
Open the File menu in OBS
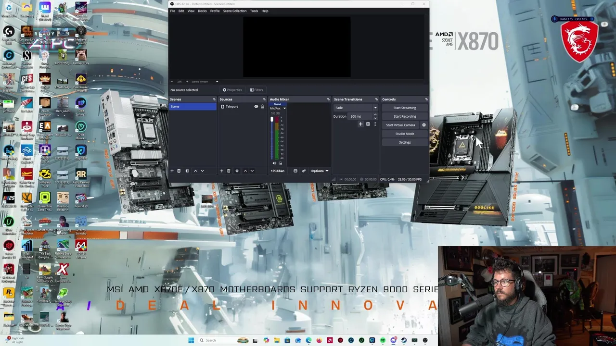[172, 11]
